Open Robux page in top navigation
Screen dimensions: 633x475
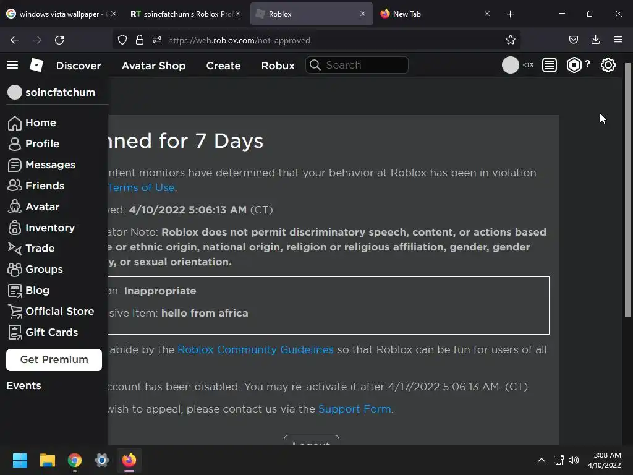[278, 66]
